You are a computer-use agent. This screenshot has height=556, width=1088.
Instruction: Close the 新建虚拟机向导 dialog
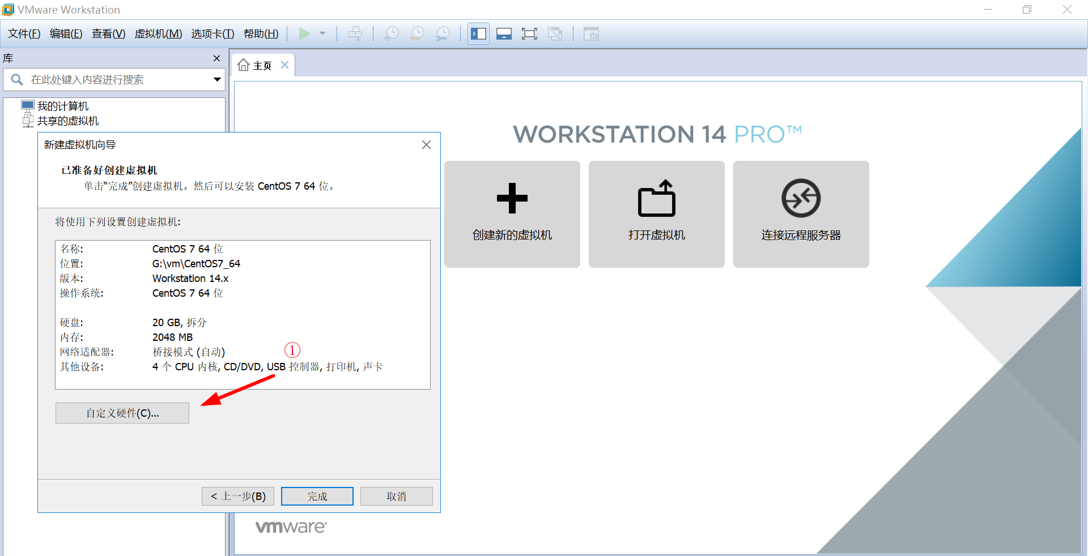pos(427,145)
